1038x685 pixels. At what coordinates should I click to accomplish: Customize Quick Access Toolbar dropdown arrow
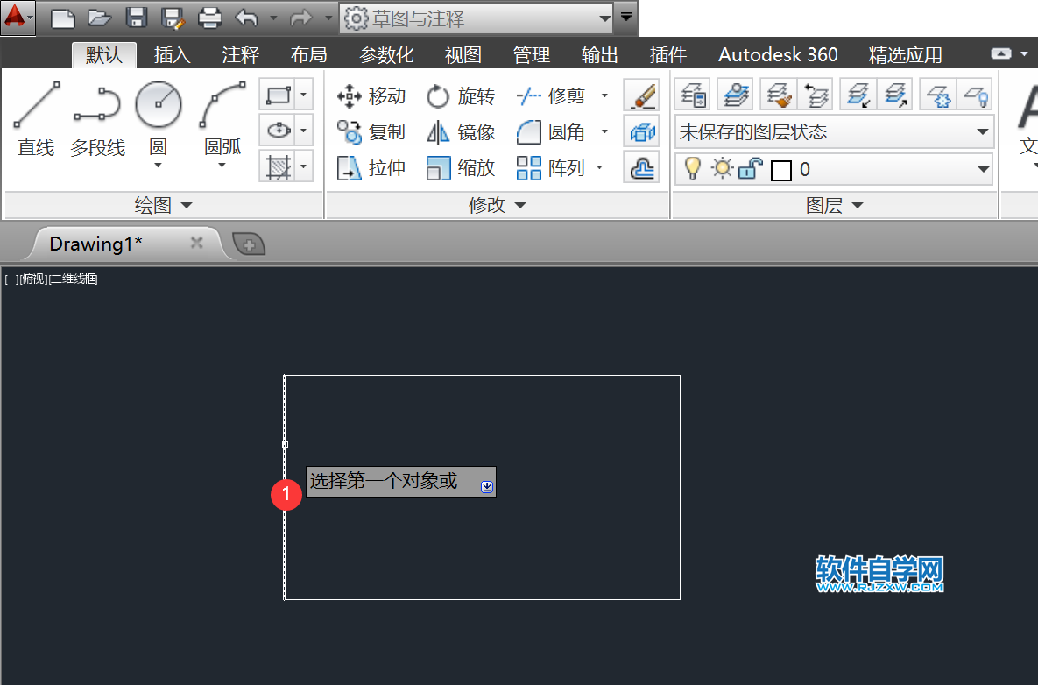coord(626,18)
